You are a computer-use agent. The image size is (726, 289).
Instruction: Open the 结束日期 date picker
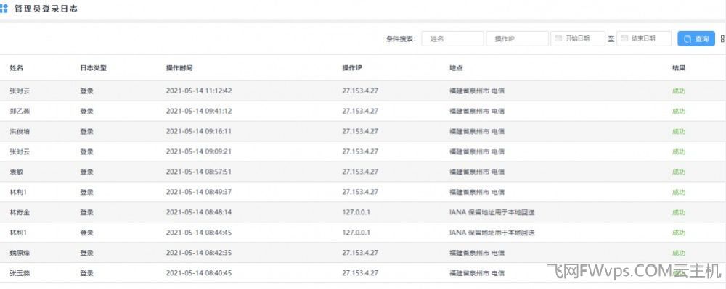tap(643, 39)
